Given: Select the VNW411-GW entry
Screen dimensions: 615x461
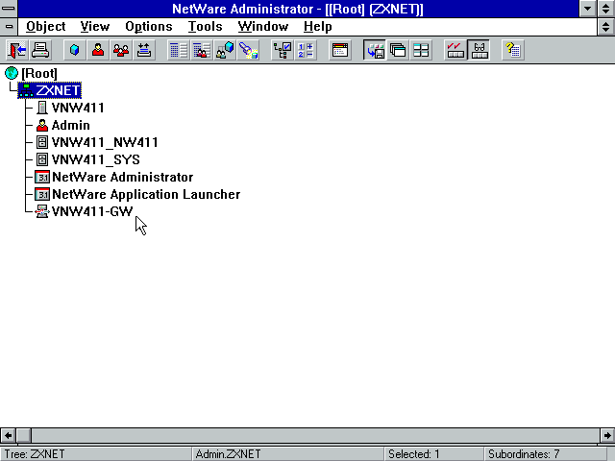Looking at the screenshot, I should point(92,211).
